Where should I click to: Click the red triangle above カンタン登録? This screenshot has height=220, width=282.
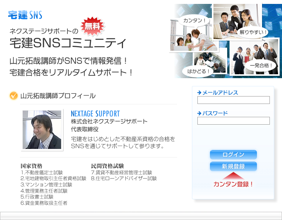coord(233,176)
